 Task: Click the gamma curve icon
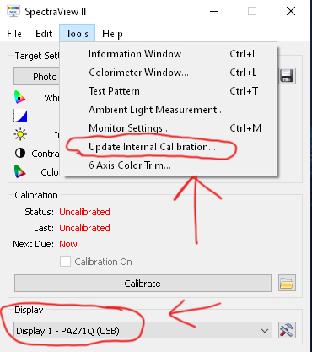[20, 116]
